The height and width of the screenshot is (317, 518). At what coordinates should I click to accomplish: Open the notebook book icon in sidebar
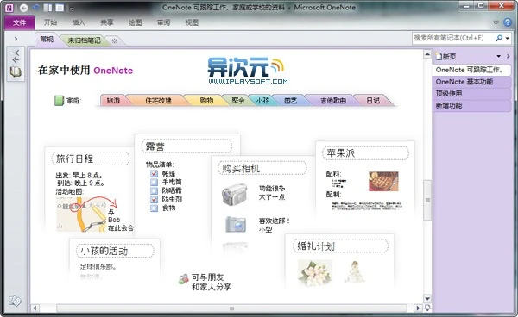point(16,71)
